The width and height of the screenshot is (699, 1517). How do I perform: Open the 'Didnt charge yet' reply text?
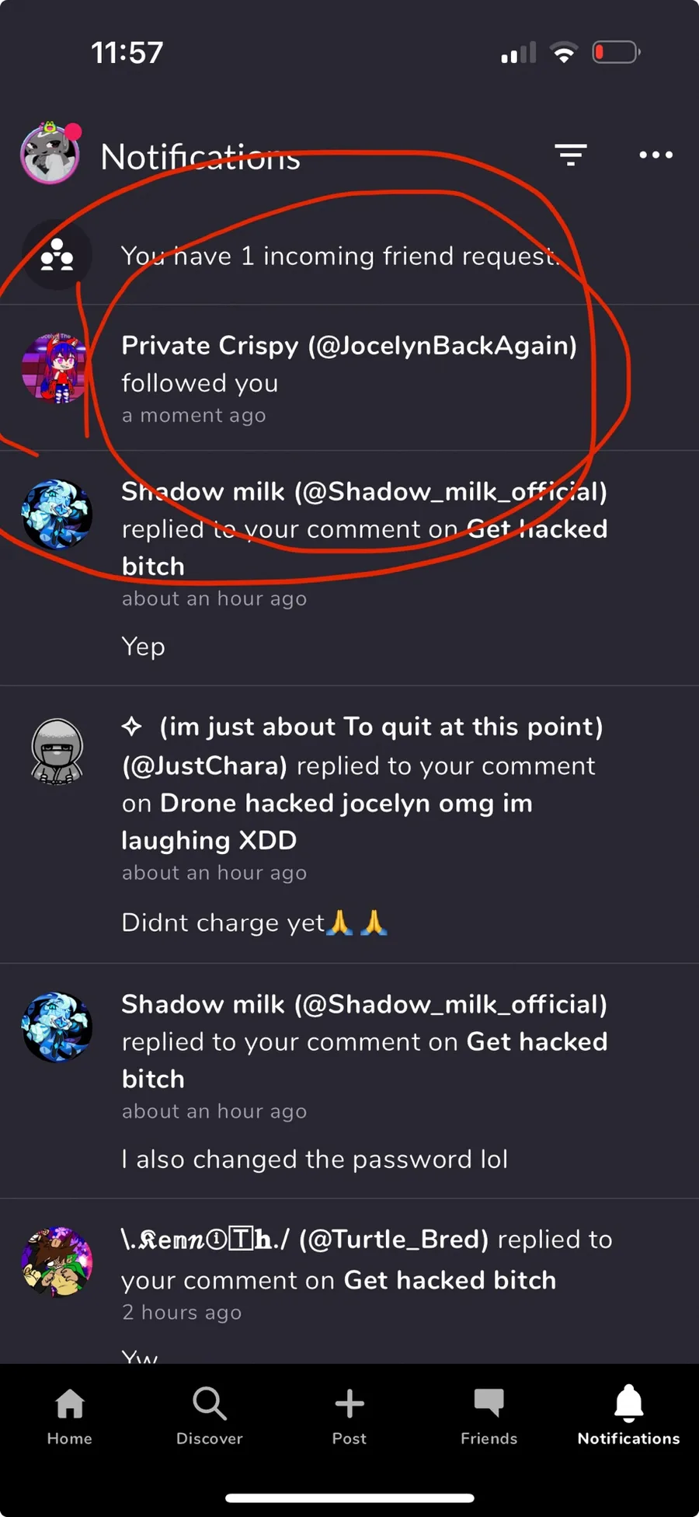[255, 922]
